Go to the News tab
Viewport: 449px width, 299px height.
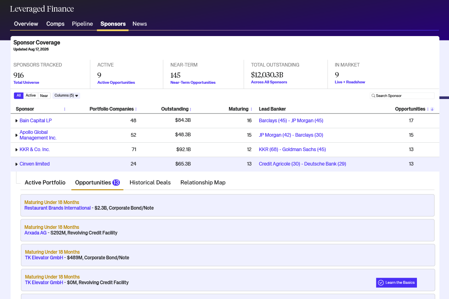pyautogui.click(x=140, y=24)
